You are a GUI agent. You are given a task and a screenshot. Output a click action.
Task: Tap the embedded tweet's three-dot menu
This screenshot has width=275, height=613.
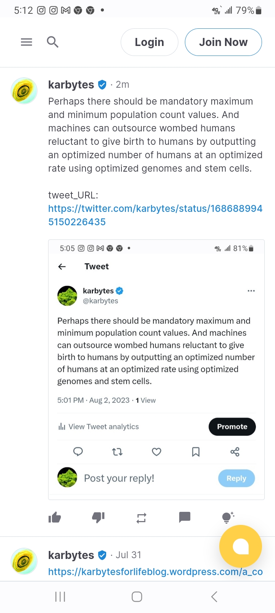click(x=251, y=291)
